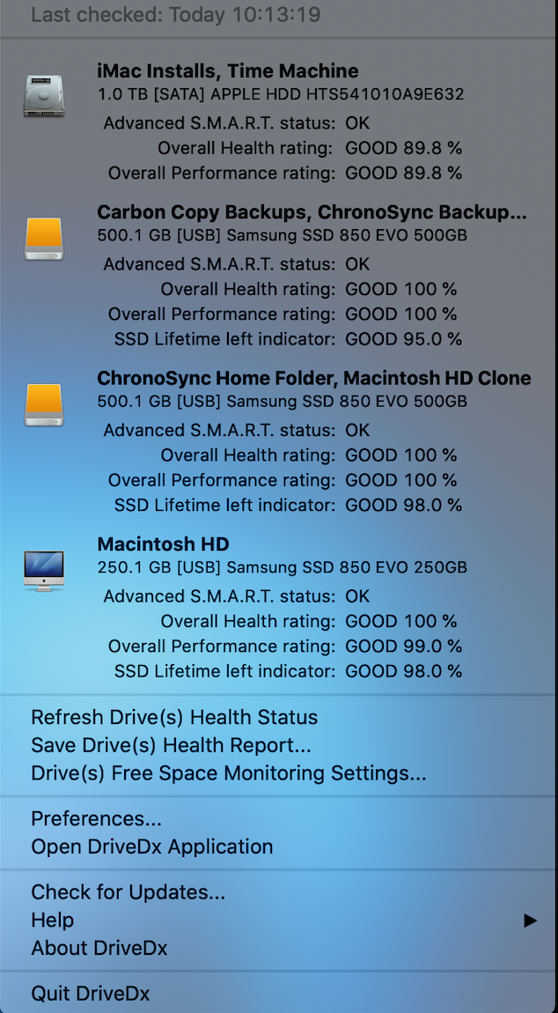Click the GOOD 89.8 % Overall Health rating value
The height and width of the screenshot is (1013, 558).
pyautogui.click(x=404, y=148)
